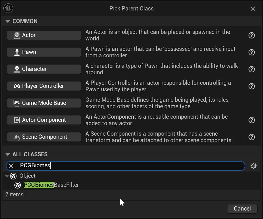Open help for Player Controller class
This screenshot has width=263, height=219.
(251, 86)
